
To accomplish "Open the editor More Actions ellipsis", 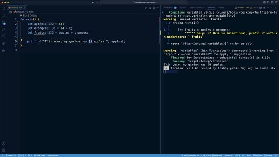I will point(157,8).
